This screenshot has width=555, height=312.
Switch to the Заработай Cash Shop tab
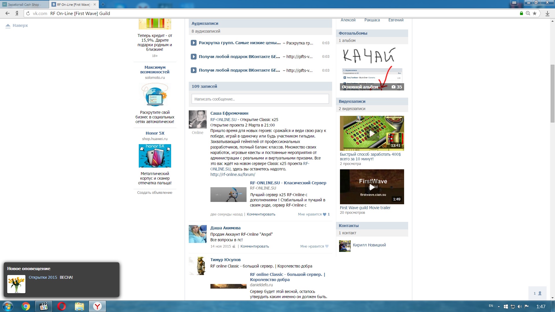[x=24, y=5]
